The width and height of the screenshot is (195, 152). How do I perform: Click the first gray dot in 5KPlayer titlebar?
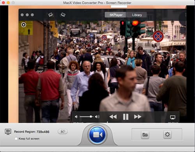point(22,15)
